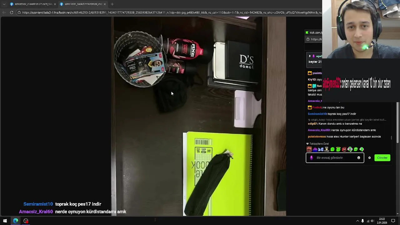Screen dimensions: 400x225
Task: Click username Semiramist10 in the chat panel
Action: 317,114
